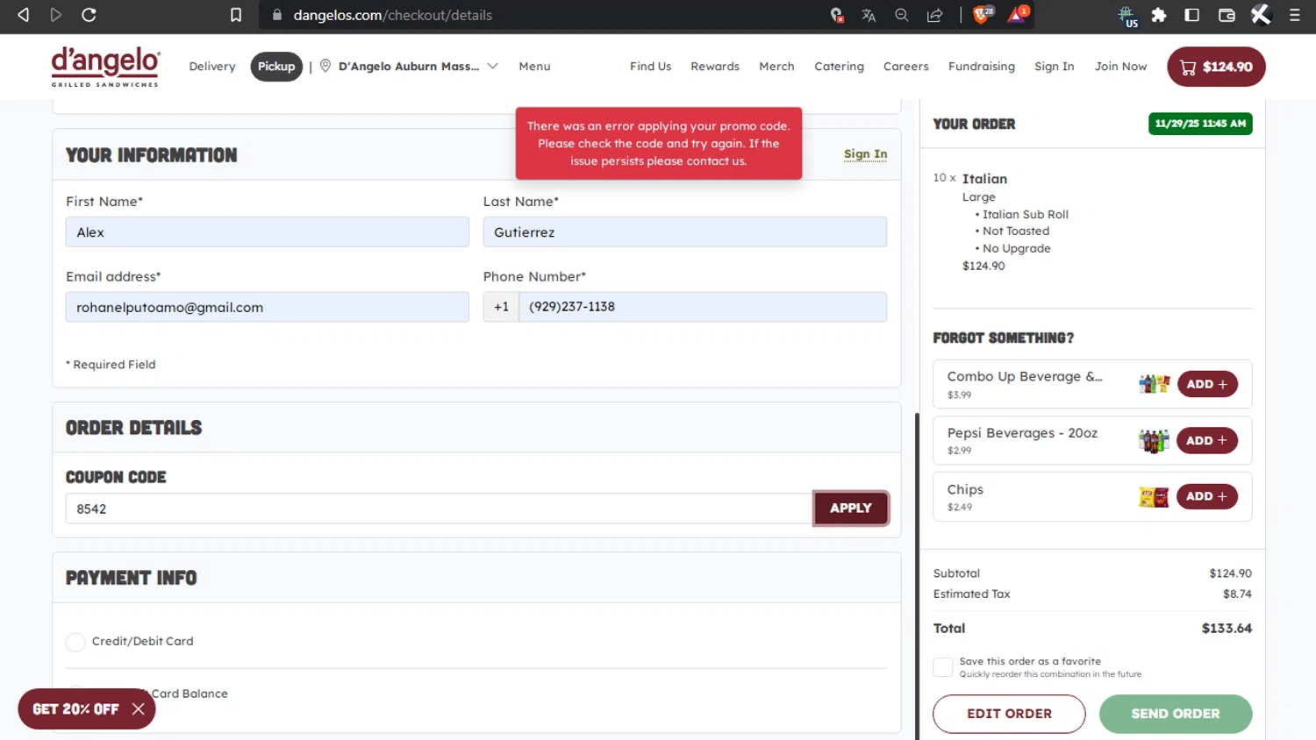The width and height of the screenshot is (1316, 740).
Task: Open the Menu nav item
Action: pos(534,67)
